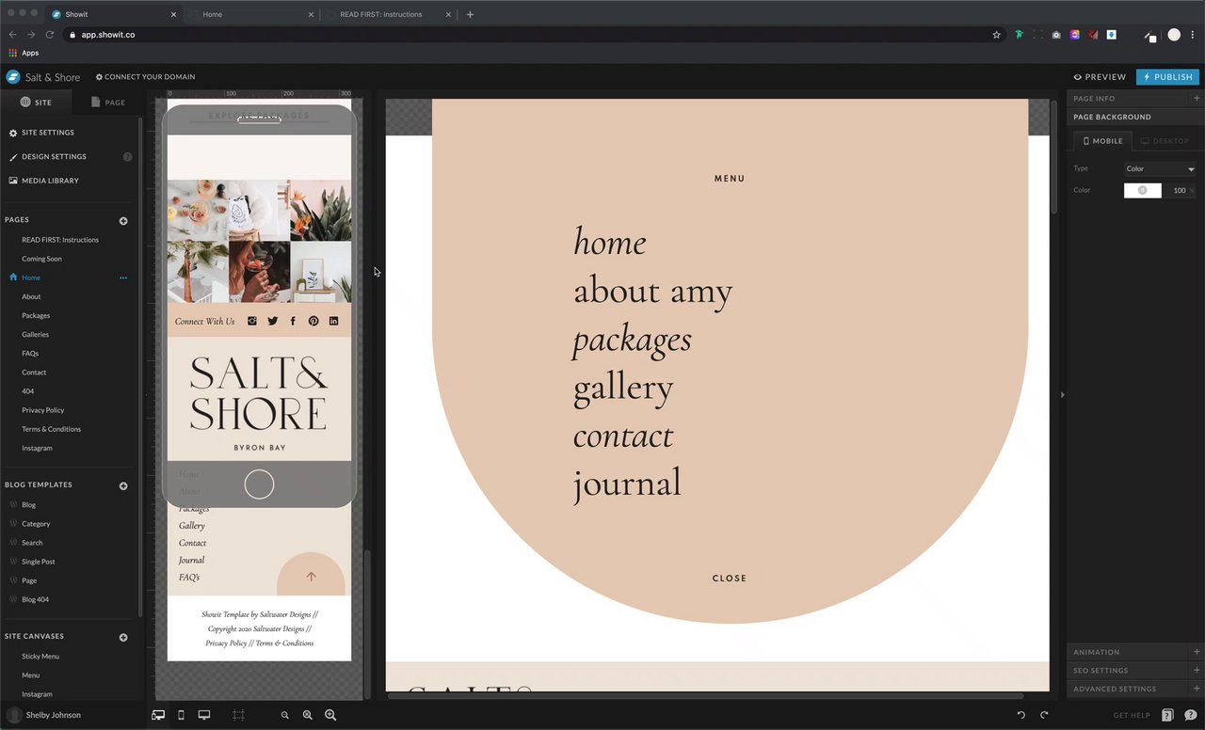Select the Galleries page
The width and height of the screenshot is (1205, 730).
click(x=35, y=335)
